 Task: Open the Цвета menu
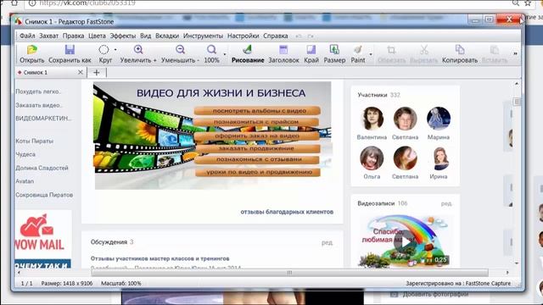[x=97, y=36]
